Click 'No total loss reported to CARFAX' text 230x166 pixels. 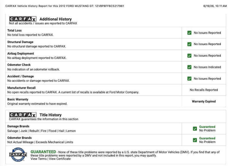pyautogui.click(x=30, y=35)
